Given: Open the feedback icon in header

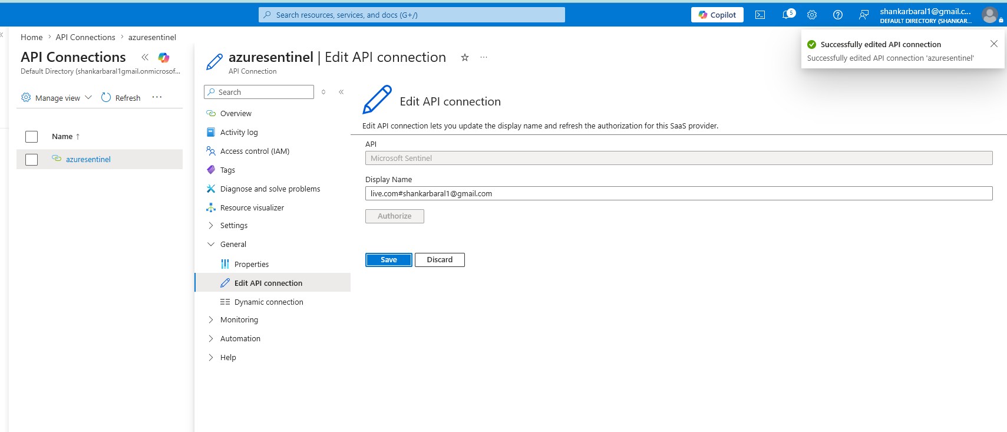Looking at the screenshot, I should click(864, 15).
